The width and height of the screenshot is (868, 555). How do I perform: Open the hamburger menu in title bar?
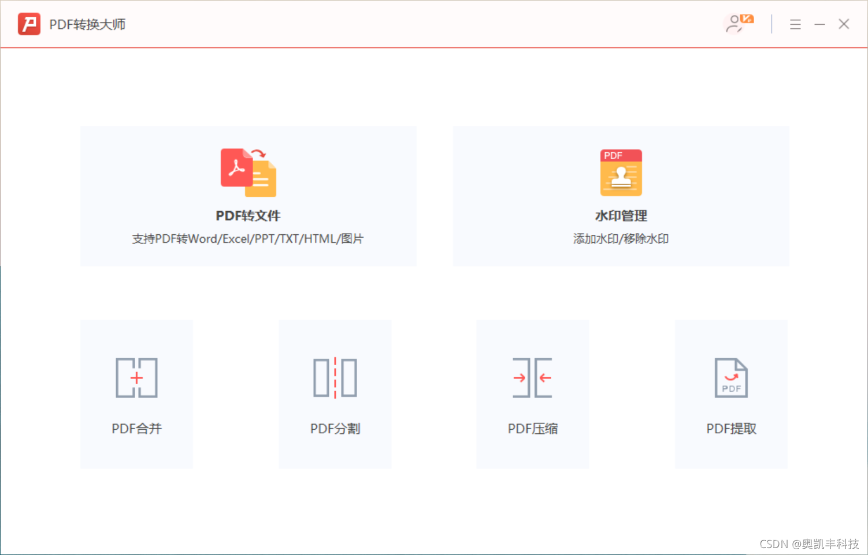click(795, 24)
